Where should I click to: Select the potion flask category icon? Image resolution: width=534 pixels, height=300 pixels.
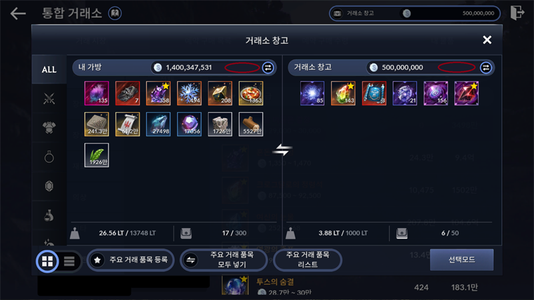[x=49, y=215]
